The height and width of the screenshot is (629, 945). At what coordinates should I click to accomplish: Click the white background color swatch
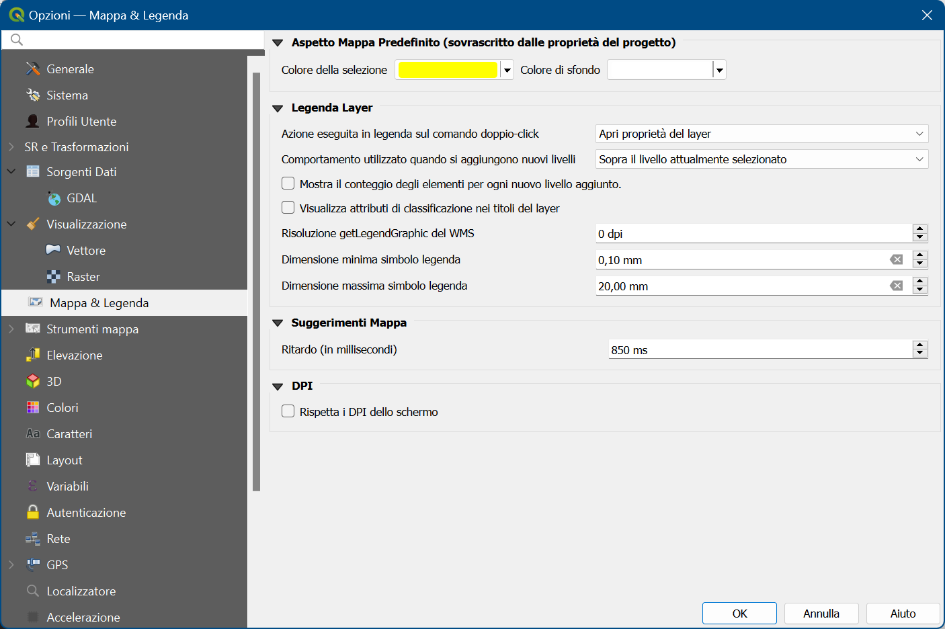(660, 70)
